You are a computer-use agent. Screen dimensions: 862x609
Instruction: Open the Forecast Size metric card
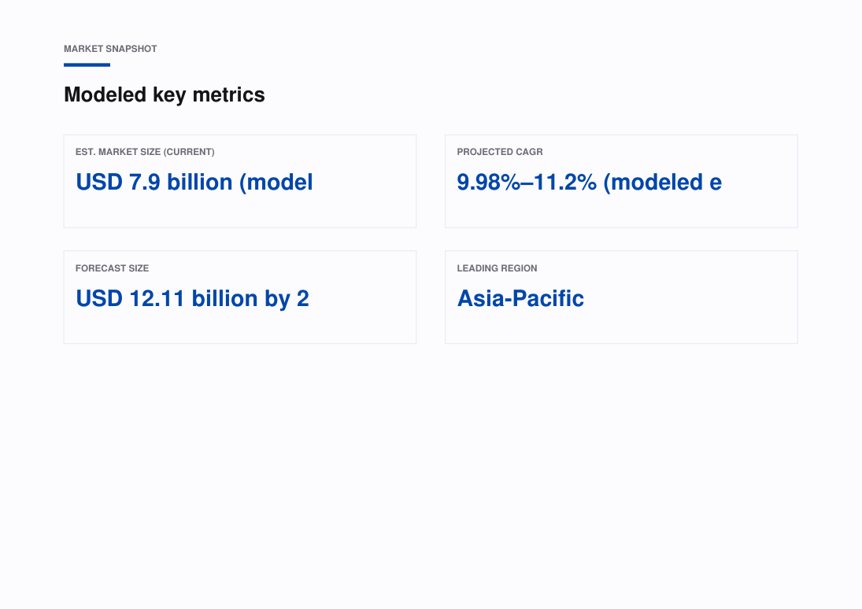tap(239, 297)
